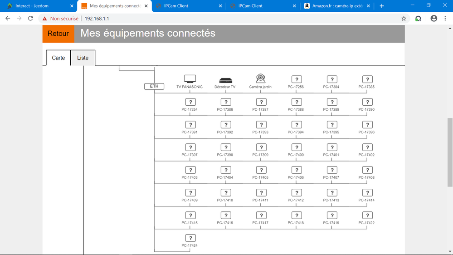Viewport: 453px width, 255px height.
Task: Select the PC-17400 device icon
Action: coord(297,147)
